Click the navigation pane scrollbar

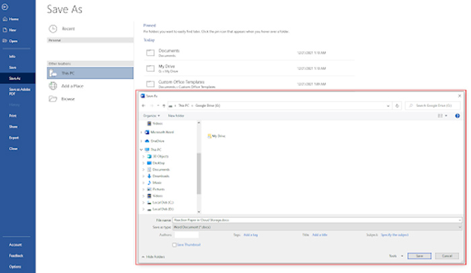coord(198,173)
